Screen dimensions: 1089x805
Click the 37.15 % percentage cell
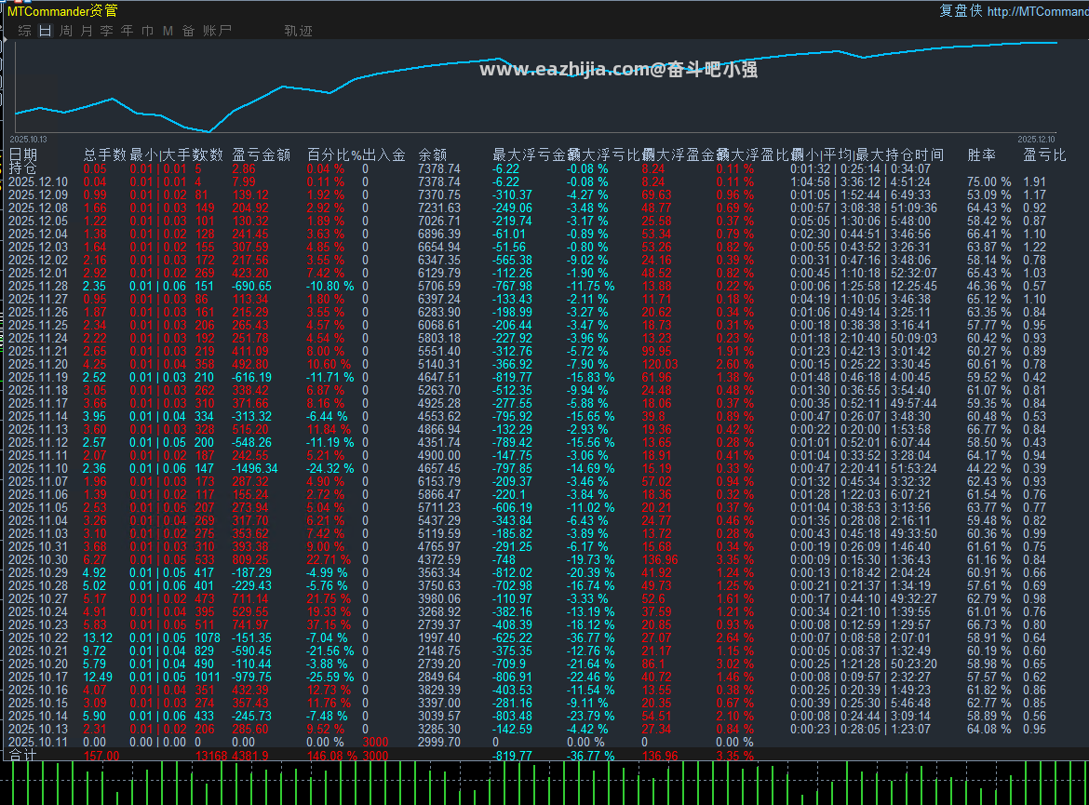pos(329,625)
